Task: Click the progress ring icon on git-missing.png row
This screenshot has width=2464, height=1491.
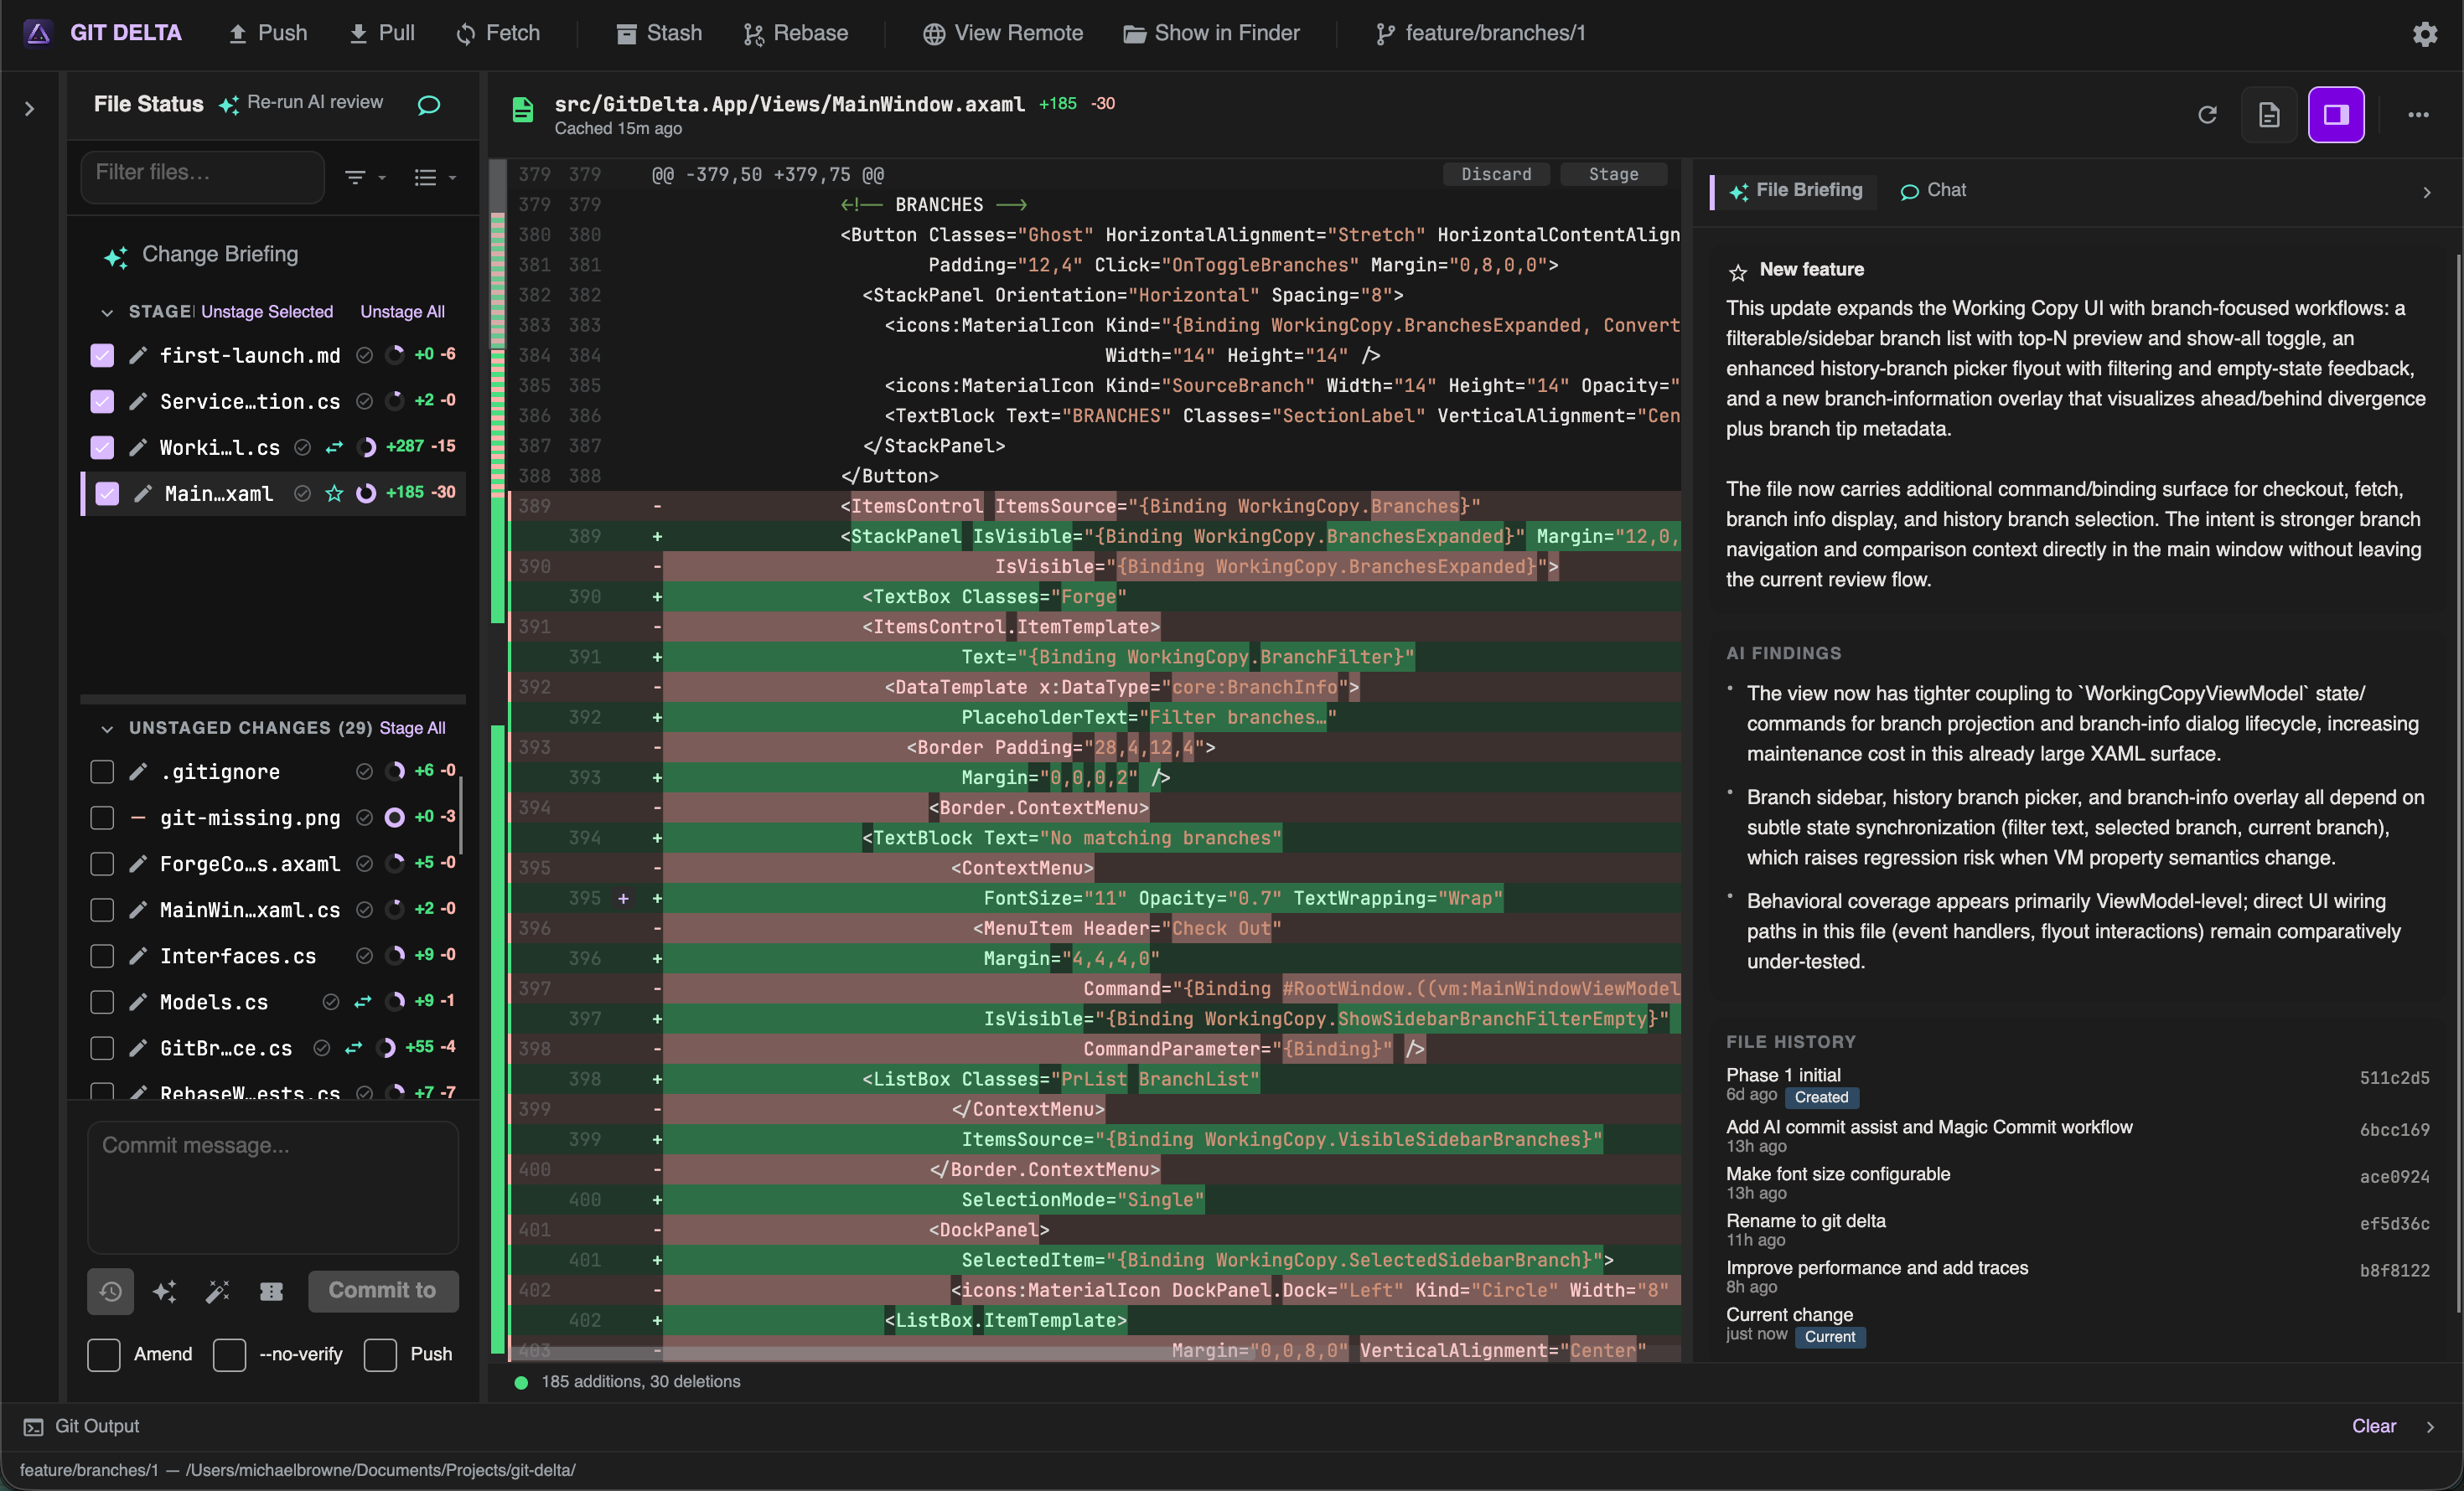Action: pos(395,818)
